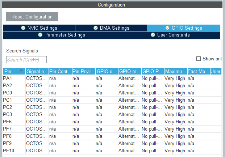Click the Search Signals input field
Image resolution: width=225 pixels, height=157 pixels.
(26, 60)
